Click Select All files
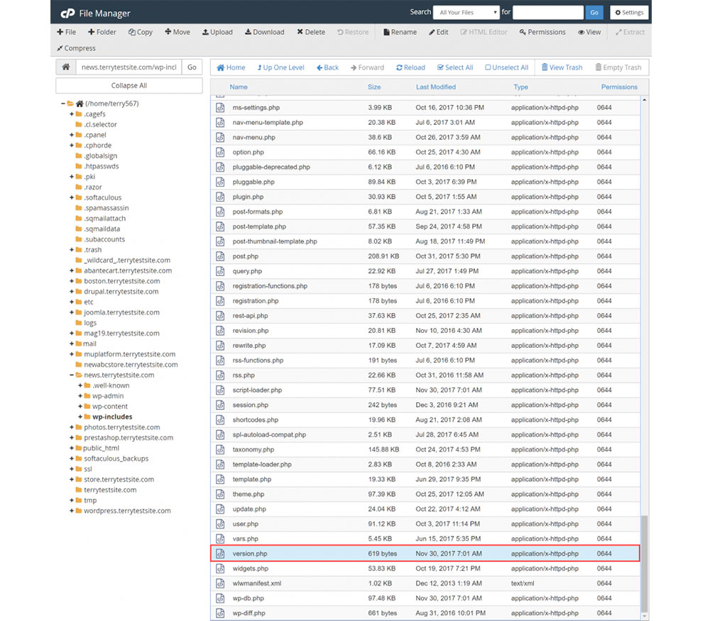Image resolution: width=710 pixels, height=621 pixels. pyautogui.click(x=455, y=67)
